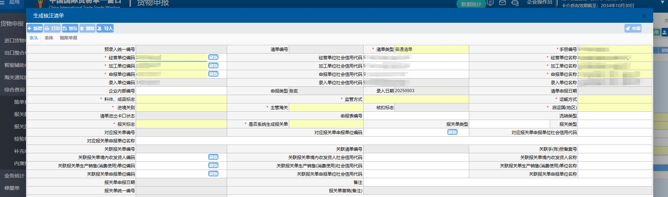668x197 pixels.
Task: Switch to the 表体 tab
Action: [49, 38]
